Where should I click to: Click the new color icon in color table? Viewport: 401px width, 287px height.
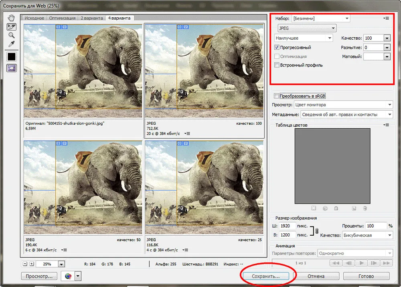click(x=354, y=208)
